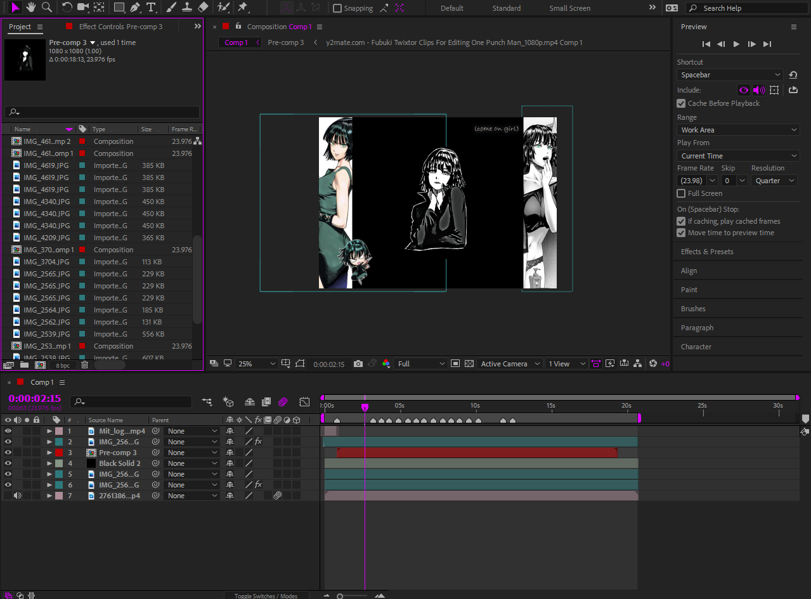Screen dimensions: 811x599
Task: Open the Spacebar shortcut dropdown
Action: pos(730,75)
